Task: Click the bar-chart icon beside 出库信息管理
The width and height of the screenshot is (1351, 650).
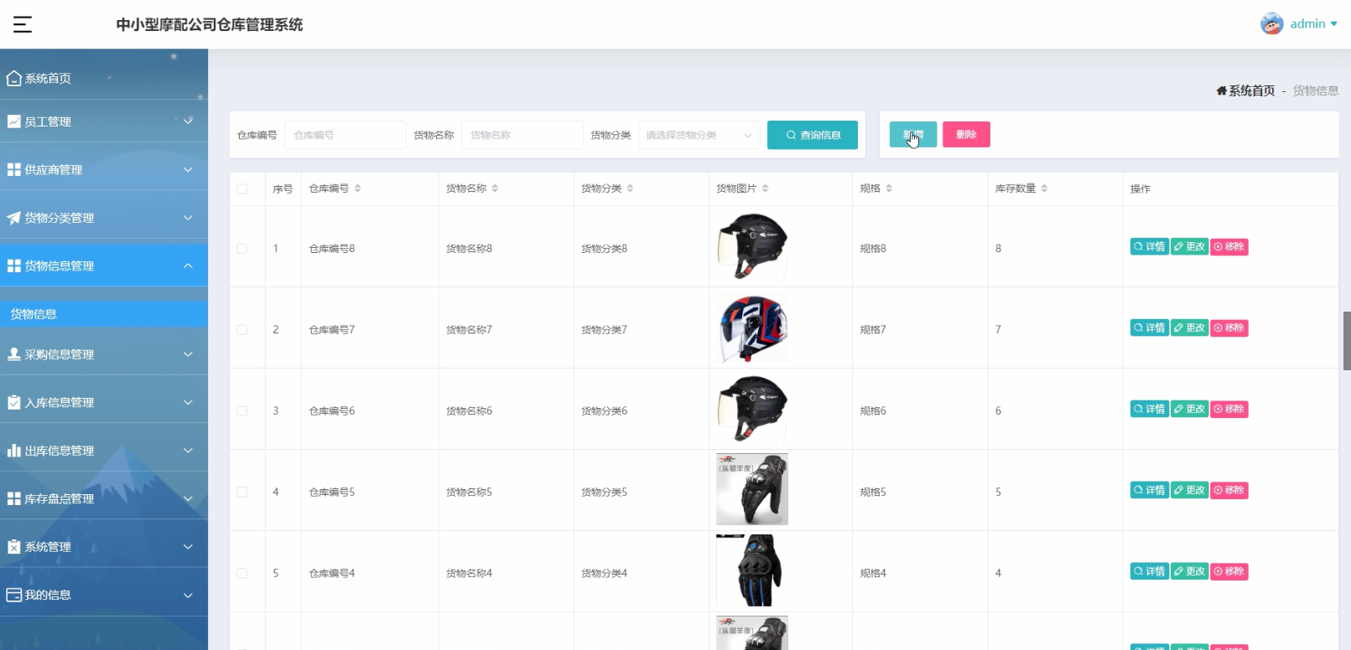Action: (x=13, y=451)
